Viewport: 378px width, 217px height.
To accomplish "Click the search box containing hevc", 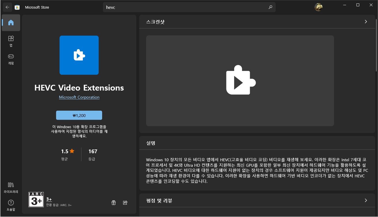I will point(189,7).
